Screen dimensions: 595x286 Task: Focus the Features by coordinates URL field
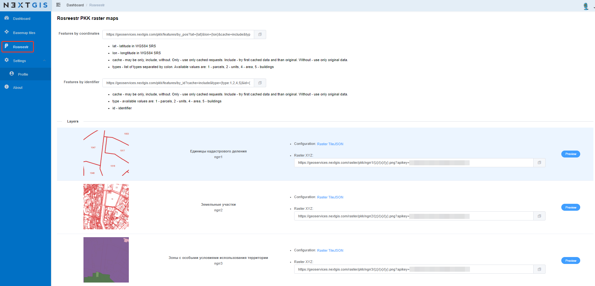click(x=178, y=34)
